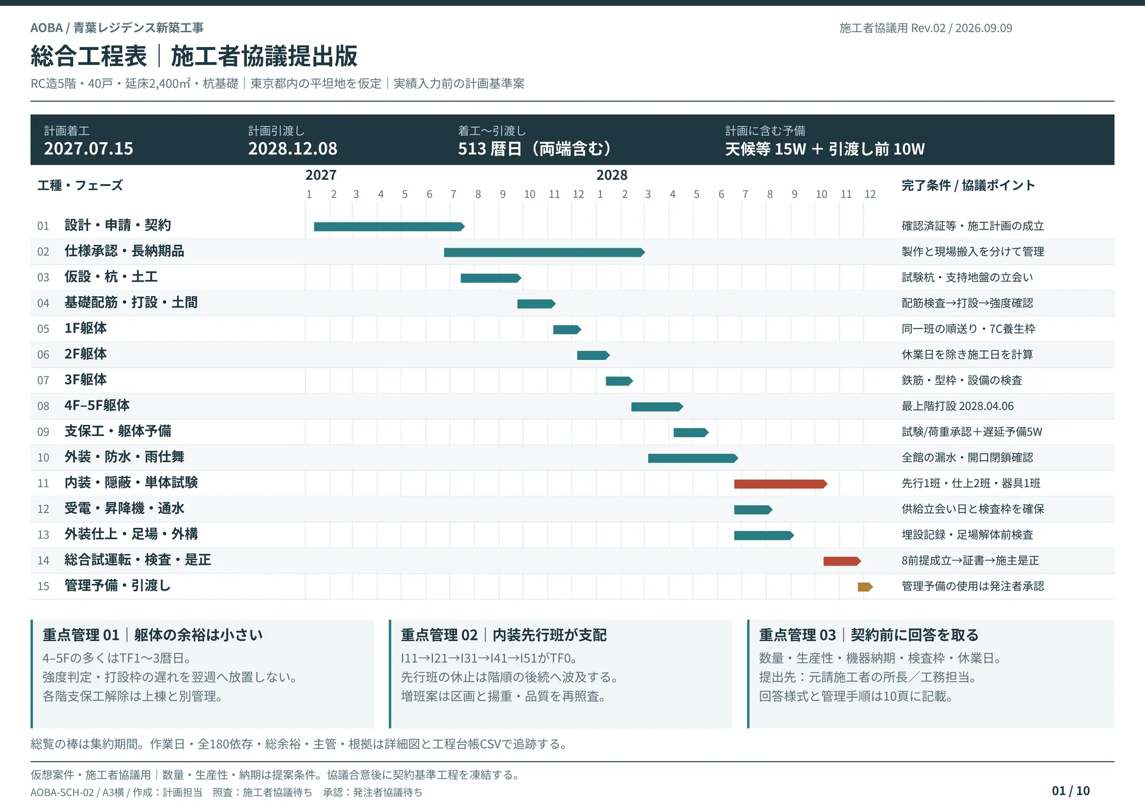This screenshot has height=809, width=1145.
Task: Click the gold 管理予備・引渡し marker
Action: (865, 587)
